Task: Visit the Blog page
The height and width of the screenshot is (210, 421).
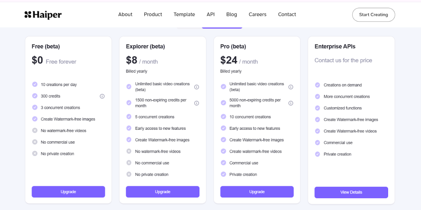Action: tap(231, 14)
